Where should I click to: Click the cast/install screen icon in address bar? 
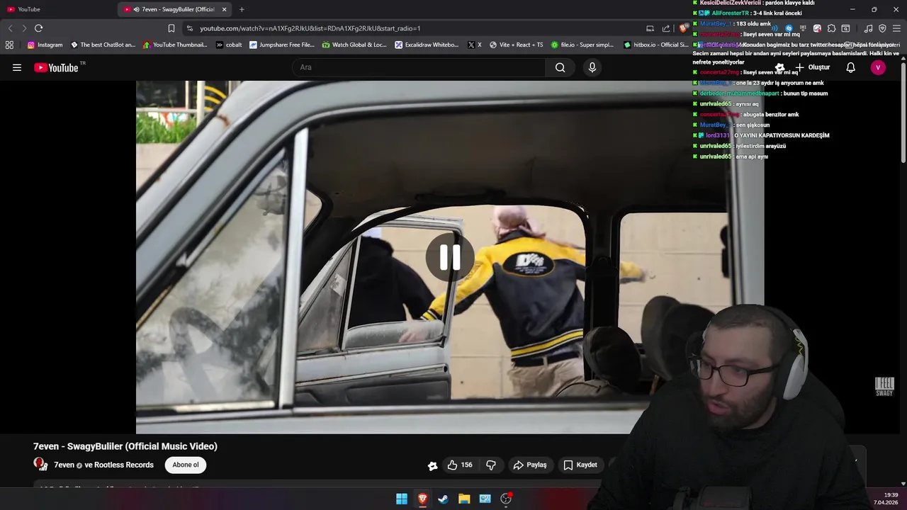pos(650,28)
